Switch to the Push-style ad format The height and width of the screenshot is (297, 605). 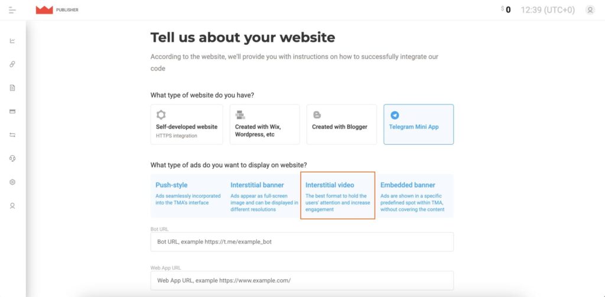point(188,197)
